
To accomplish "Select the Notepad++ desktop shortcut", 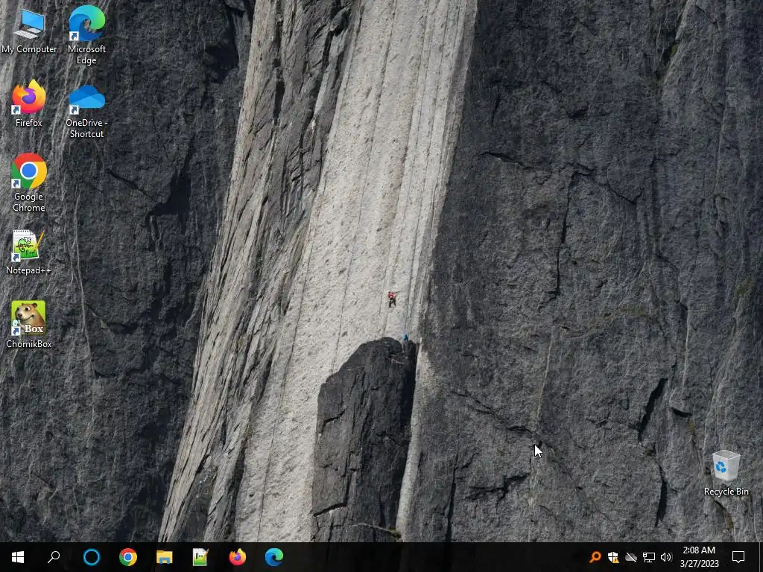I will (29, 252).
